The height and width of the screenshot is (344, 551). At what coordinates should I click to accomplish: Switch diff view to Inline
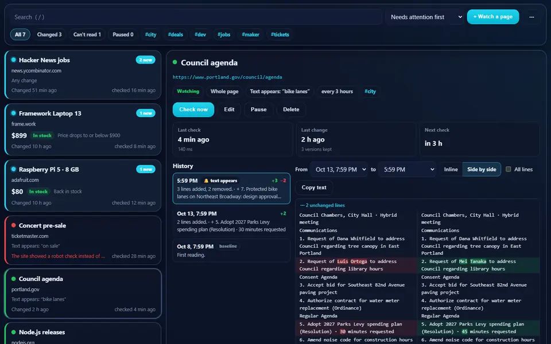coord(451,169)
